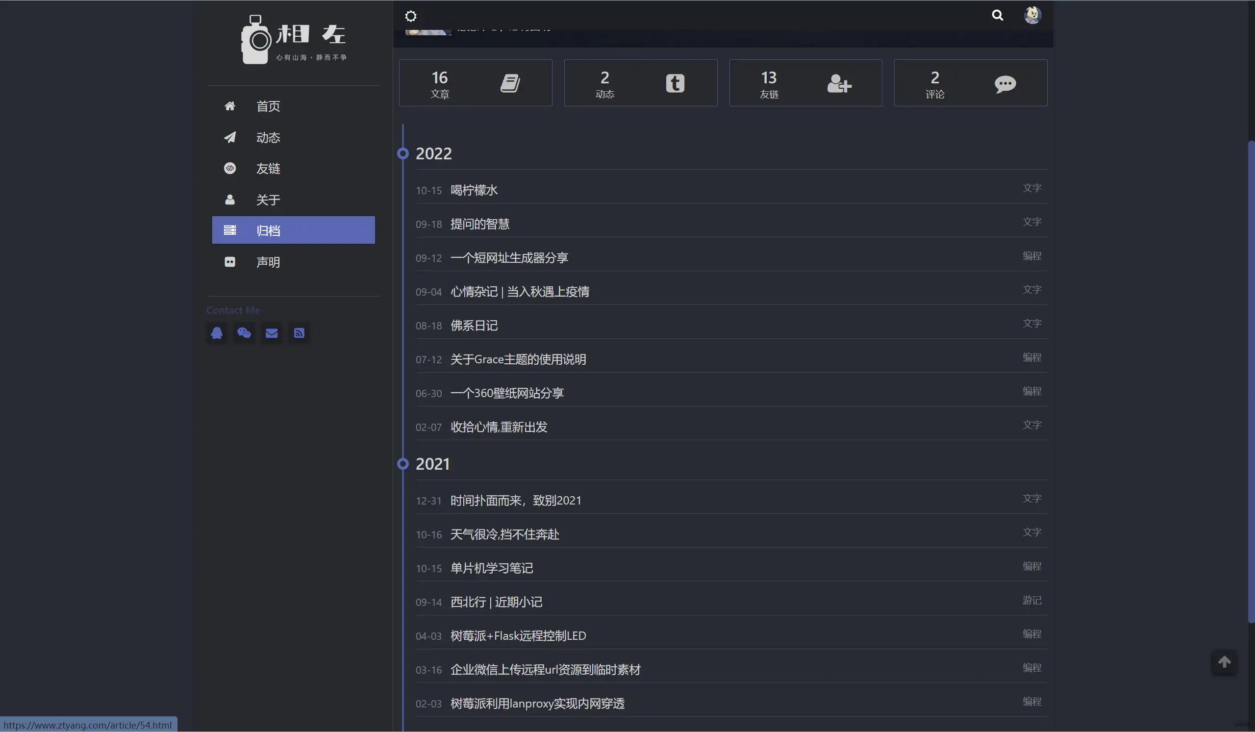Open article 树莓派利用lanproxy实现内网穿透
The image size is (1255, 732).
pos(537,704)
